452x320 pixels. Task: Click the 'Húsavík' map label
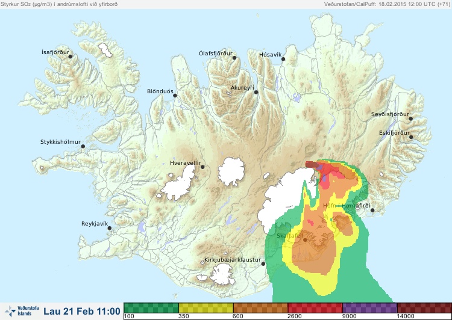point(271,55)
